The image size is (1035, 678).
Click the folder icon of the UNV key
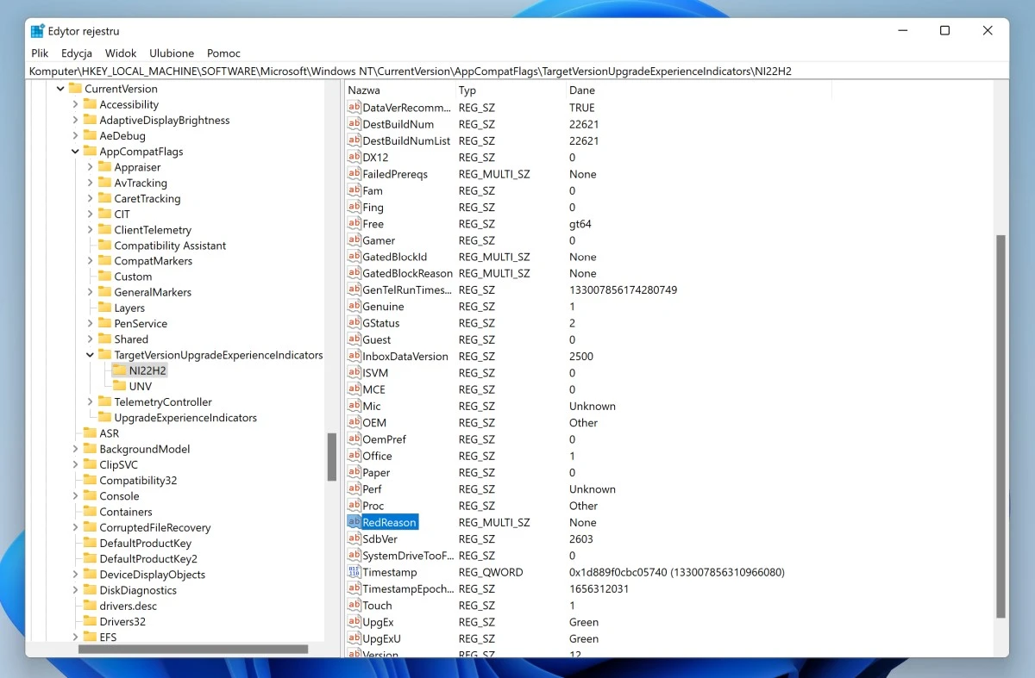119,387
